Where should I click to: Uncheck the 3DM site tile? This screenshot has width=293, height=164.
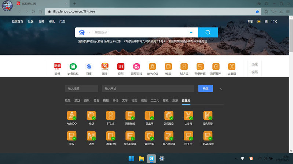coord(72,136)
